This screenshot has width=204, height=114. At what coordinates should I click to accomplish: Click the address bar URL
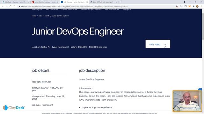click(75, 6)
